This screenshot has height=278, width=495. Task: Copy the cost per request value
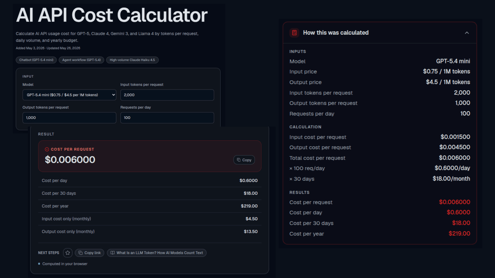(244, 160)
